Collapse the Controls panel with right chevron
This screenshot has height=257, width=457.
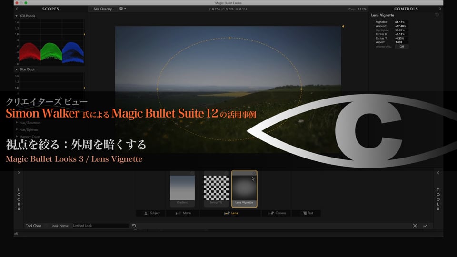[x=440, y=9]
